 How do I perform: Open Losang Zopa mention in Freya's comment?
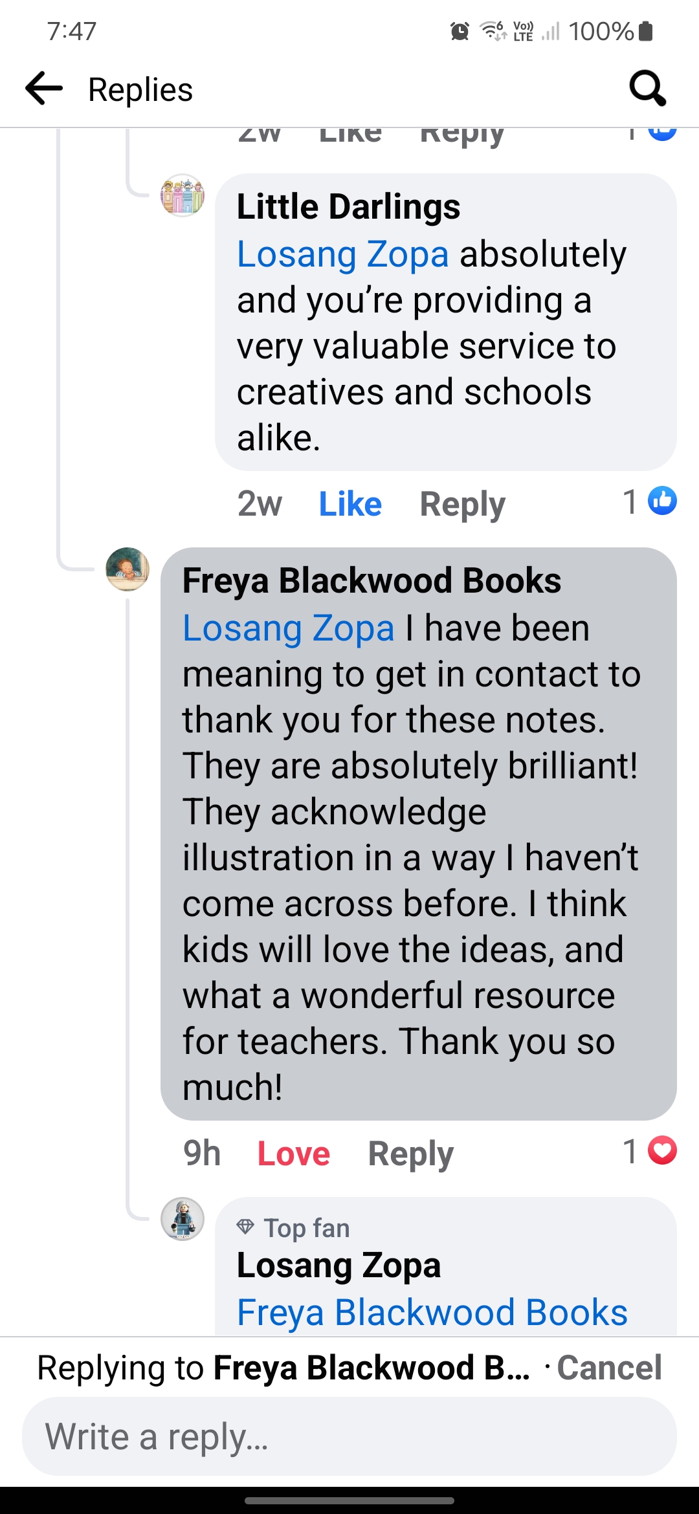pos(289,628)
